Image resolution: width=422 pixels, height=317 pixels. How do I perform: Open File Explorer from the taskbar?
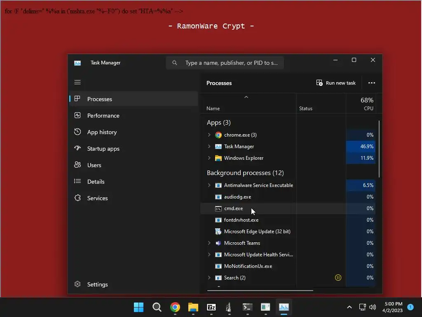[x=193, y=307]
